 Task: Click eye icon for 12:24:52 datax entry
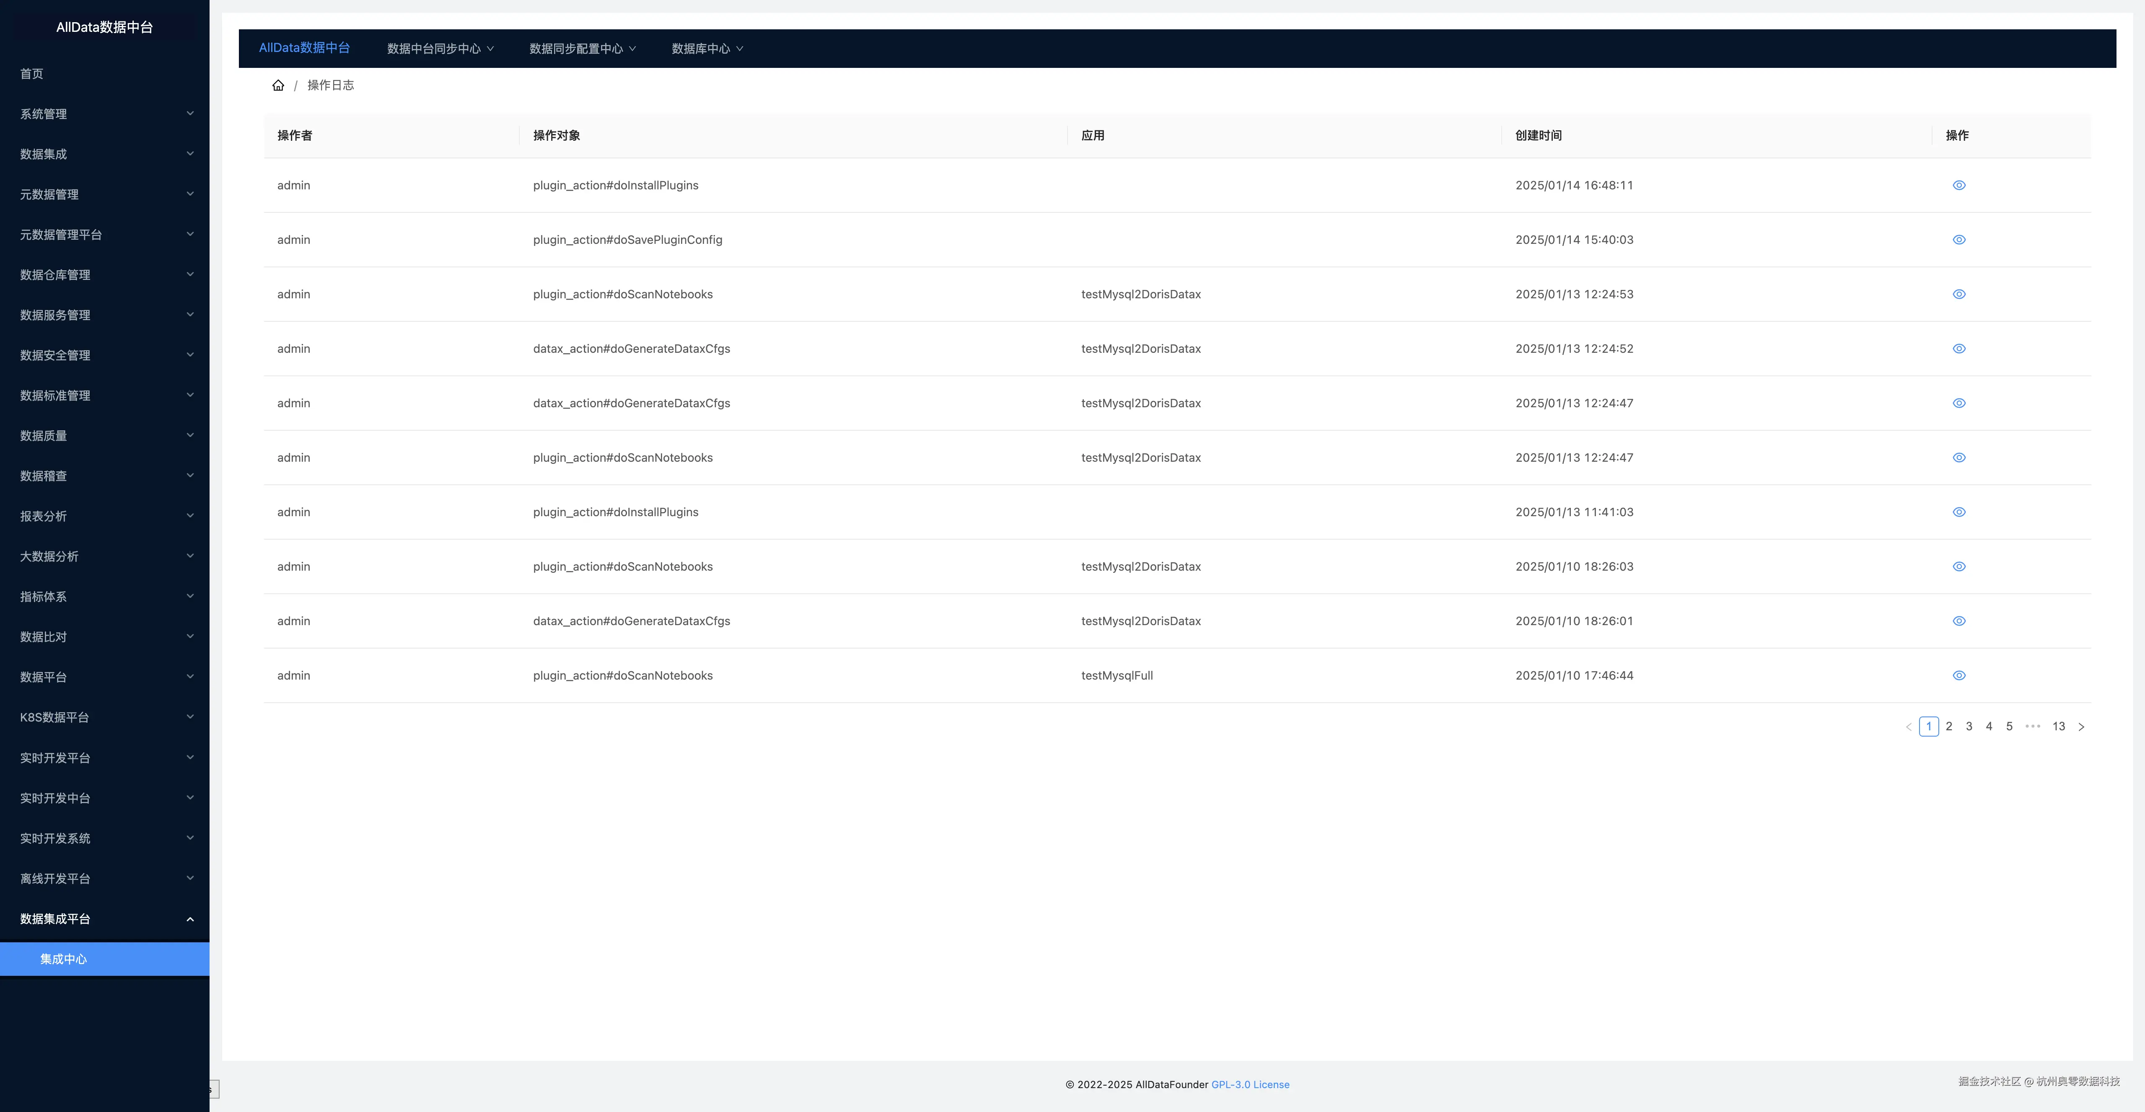point(1958,349)
